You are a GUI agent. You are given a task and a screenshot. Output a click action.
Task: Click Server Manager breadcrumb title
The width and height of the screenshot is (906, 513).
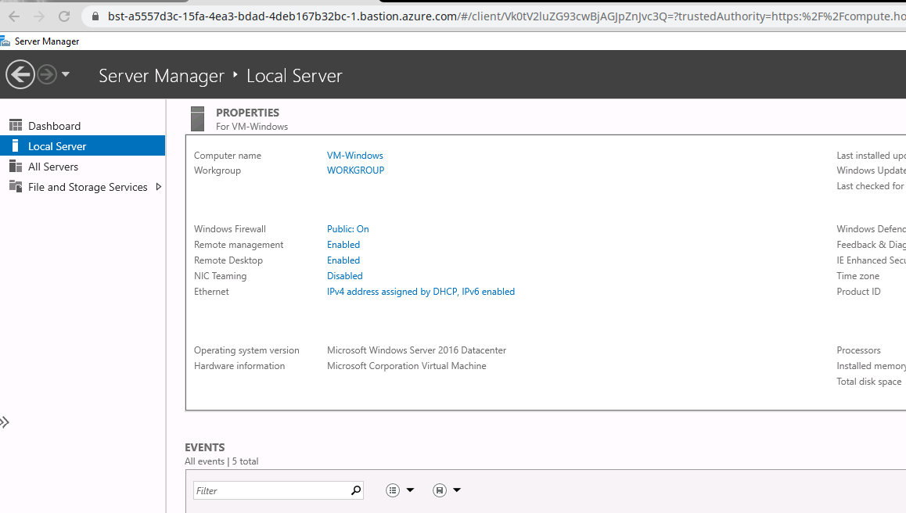[161, 76]
